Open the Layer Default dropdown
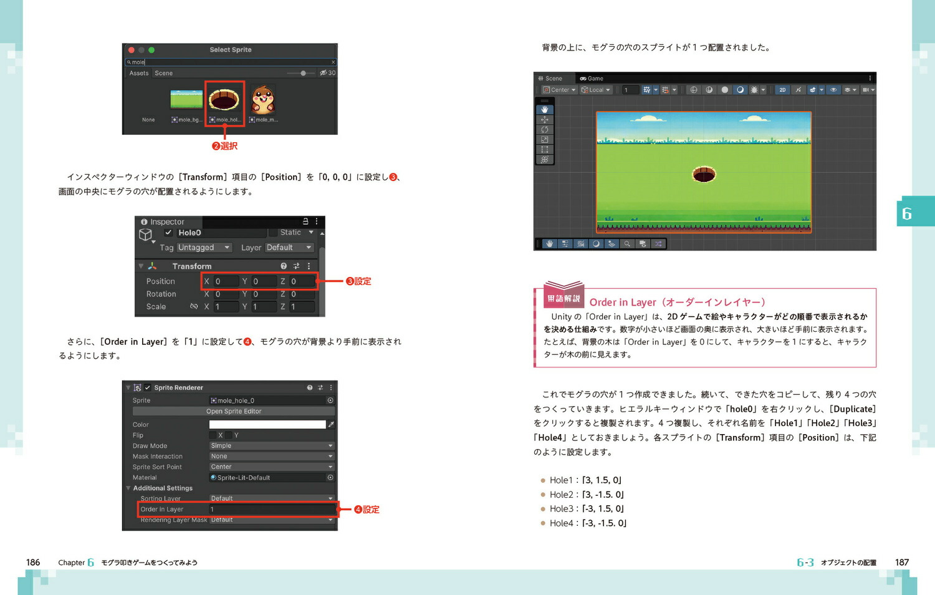The image size is (935, 595). coord(289,248)
